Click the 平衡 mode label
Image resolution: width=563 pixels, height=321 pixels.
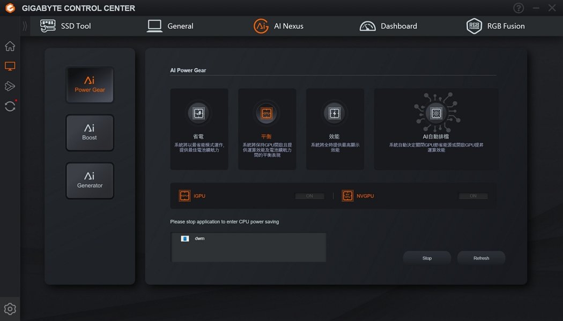(266, 136)
